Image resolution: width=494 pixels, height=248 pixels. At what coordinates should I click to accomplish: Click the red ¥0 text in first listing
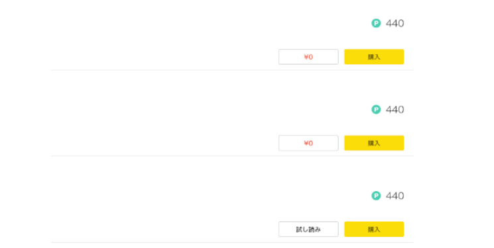[x=308, y=57]
